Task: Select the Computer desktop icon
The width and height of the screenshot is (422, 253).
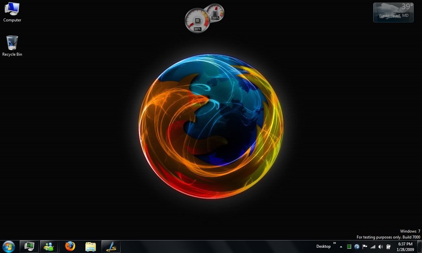Action: point(12,12)
